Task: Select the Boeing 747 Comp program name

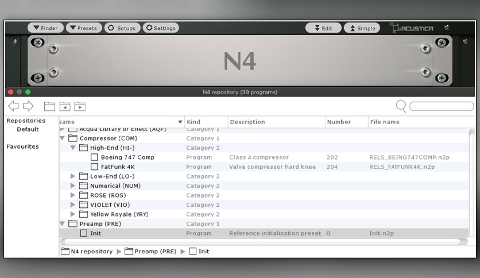Action: tap(127, 157)
